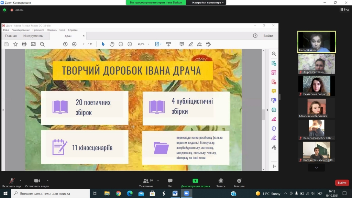Switch layout using the Вид button
Screen dimensions: 352x198
(344, 9)
